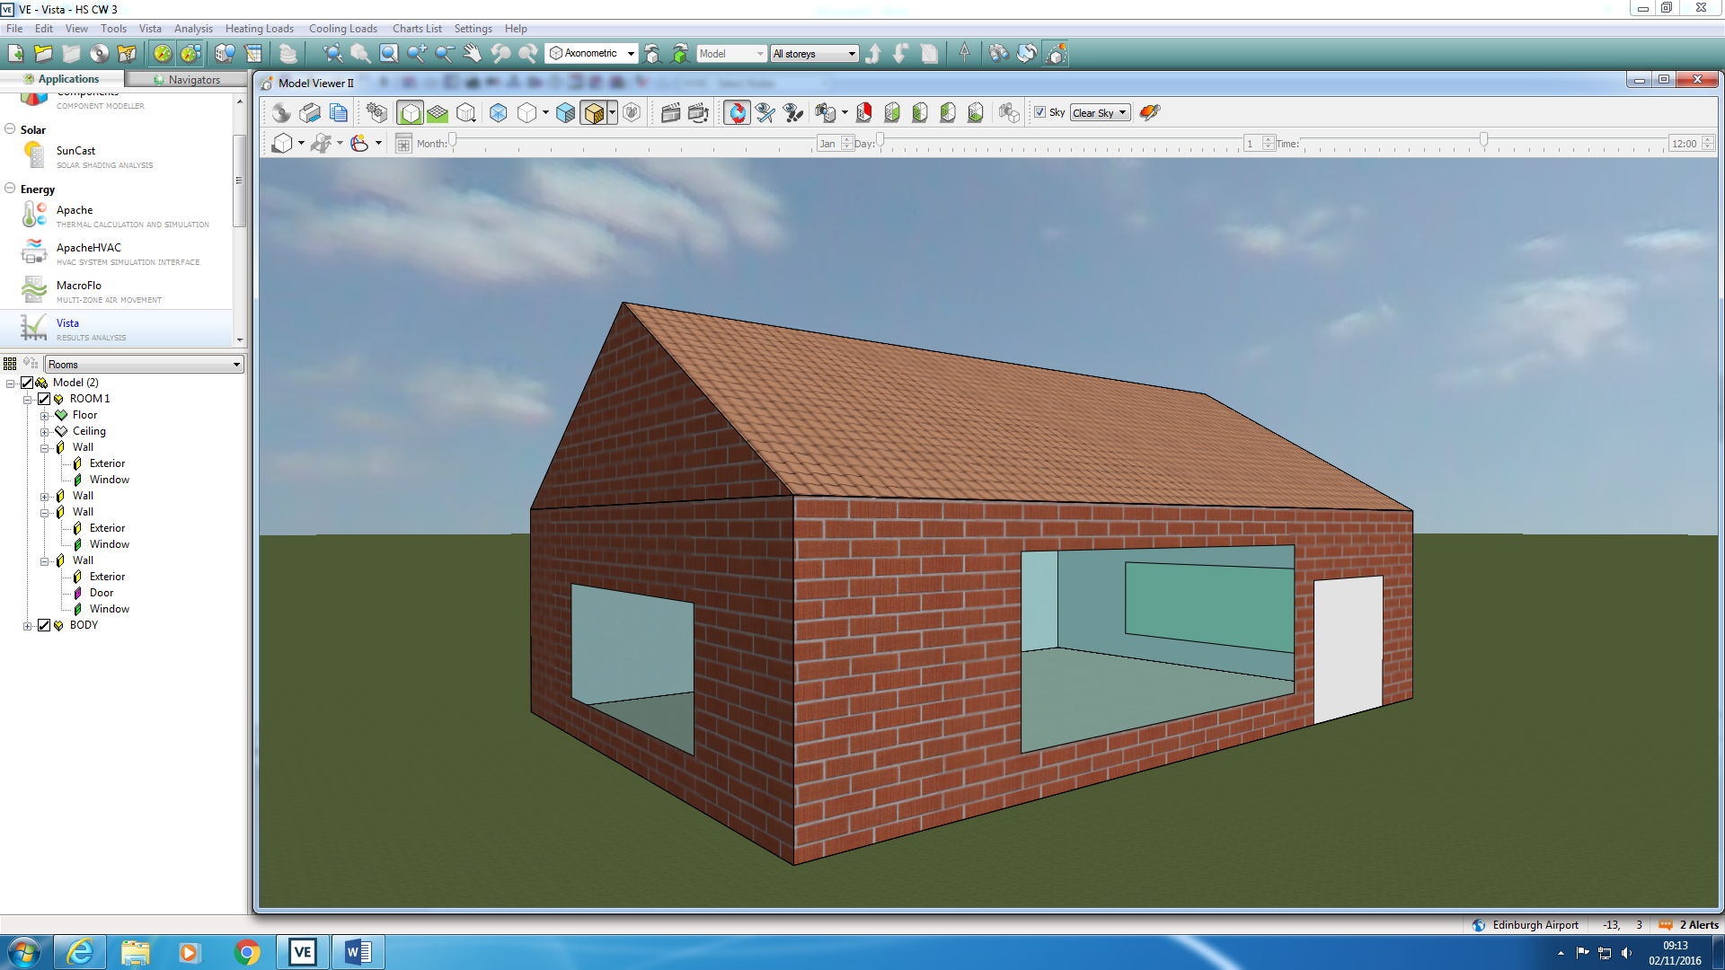This screenshot has width=1725, height=970.
Task: Click the Day slider handle
Action: pyautogui.click(x=880, y=139)
